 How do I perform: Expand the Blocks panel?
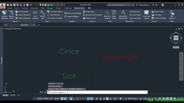[16, 21]
